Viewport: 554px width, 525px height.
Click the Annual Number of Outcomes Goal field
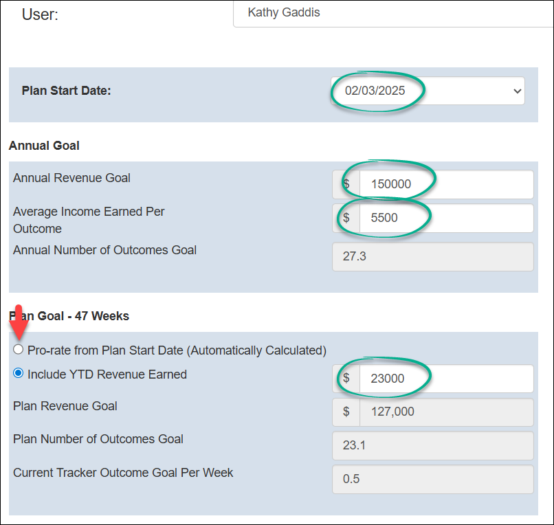(x=432, y=256)
